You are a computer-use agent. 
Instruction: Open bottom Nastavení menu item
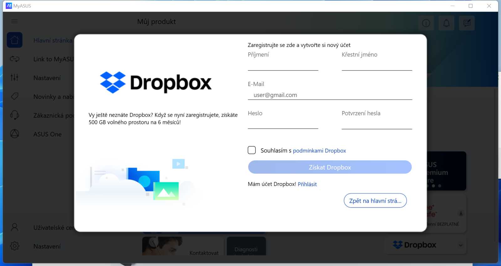[x=47, y=246]
